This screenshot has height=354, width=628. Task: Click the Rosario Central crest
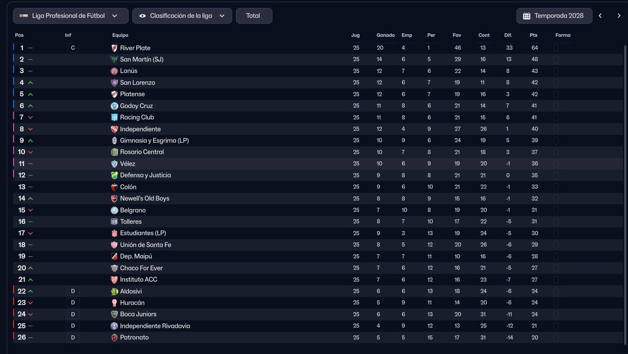point(114,152)
